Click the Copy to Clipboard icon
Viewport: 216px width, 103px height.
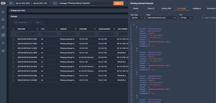203,18
